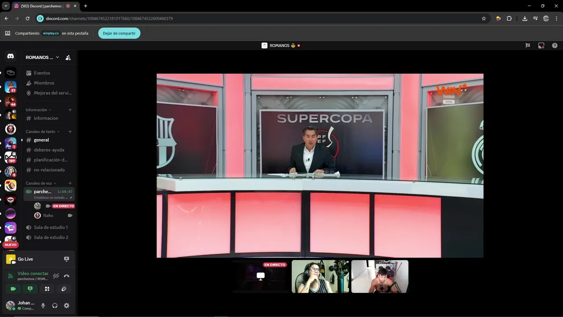563x317 pixels.
Task: Bookmark this page with the star icon
Action: [484, 18]
